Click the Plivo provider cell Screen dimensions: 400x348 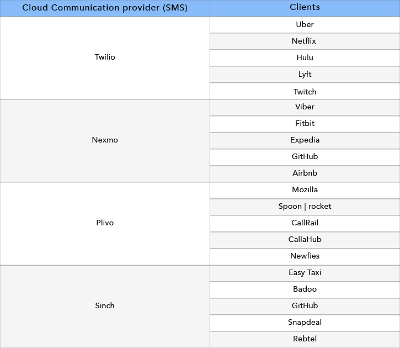click(105, 224)
